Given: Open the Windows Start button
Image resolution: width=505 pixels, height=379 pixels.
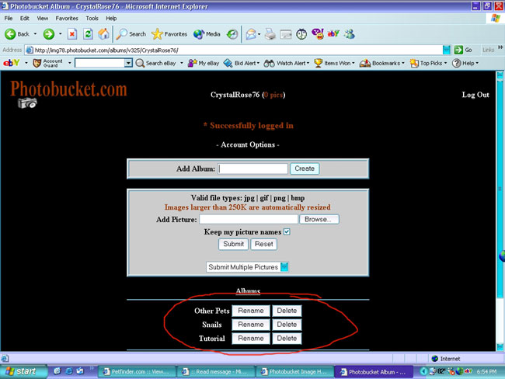Looking at the screenshot, I should [23, 371].
